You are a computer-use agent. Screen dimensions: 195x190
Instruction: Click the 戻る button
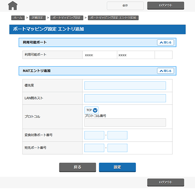(78, 167)
